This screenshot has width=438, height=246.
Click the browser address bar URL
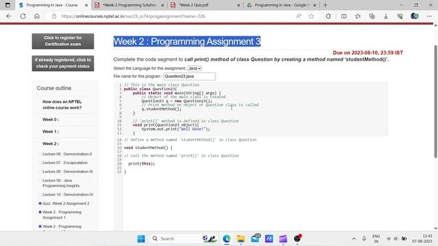pyautogui.click(x=133, y=16)
